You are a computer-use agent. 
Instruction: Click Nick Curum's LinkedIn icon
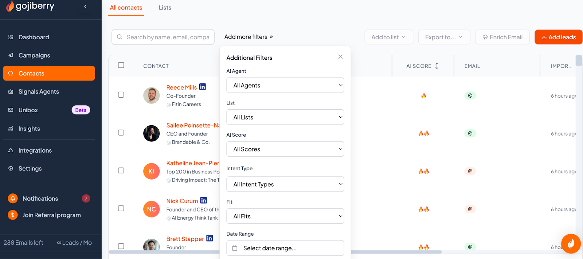pos(204,201)
